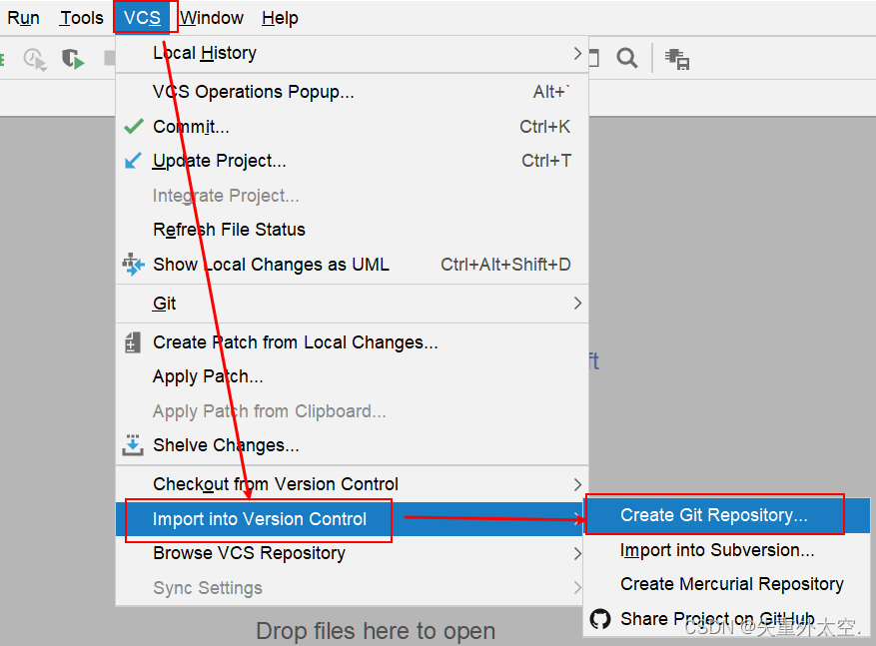Click the profiler clock toolbar icon

35,59
